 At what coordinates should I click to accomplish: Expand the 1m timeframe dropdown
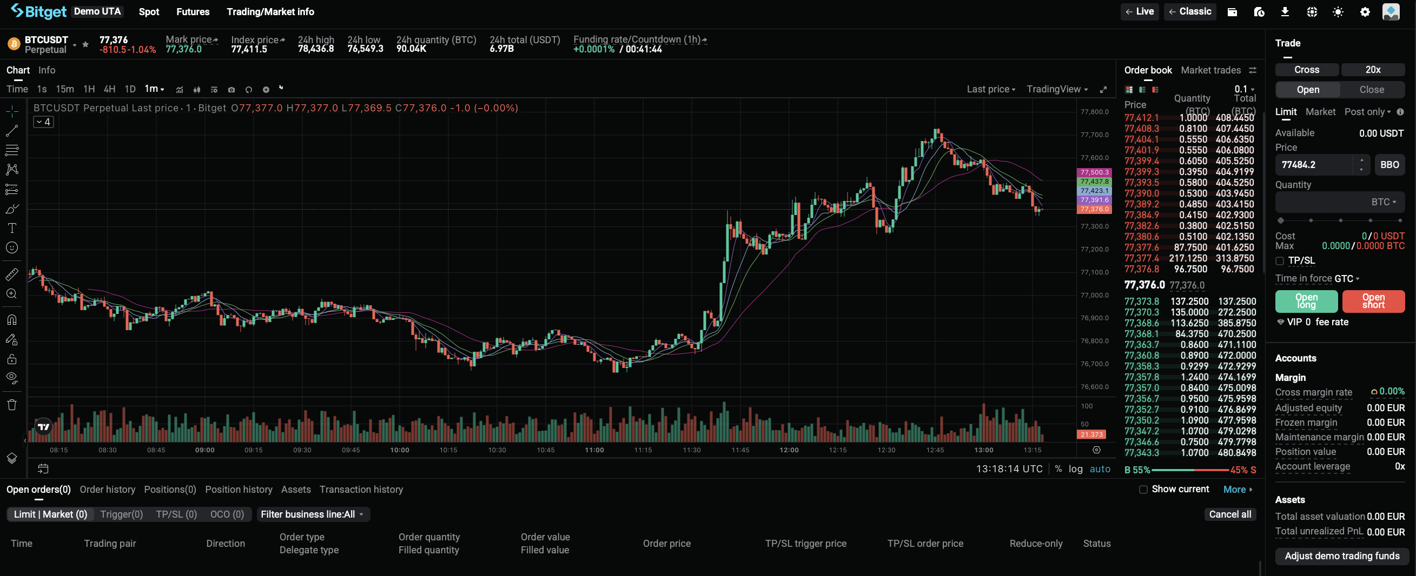point(155,89)
